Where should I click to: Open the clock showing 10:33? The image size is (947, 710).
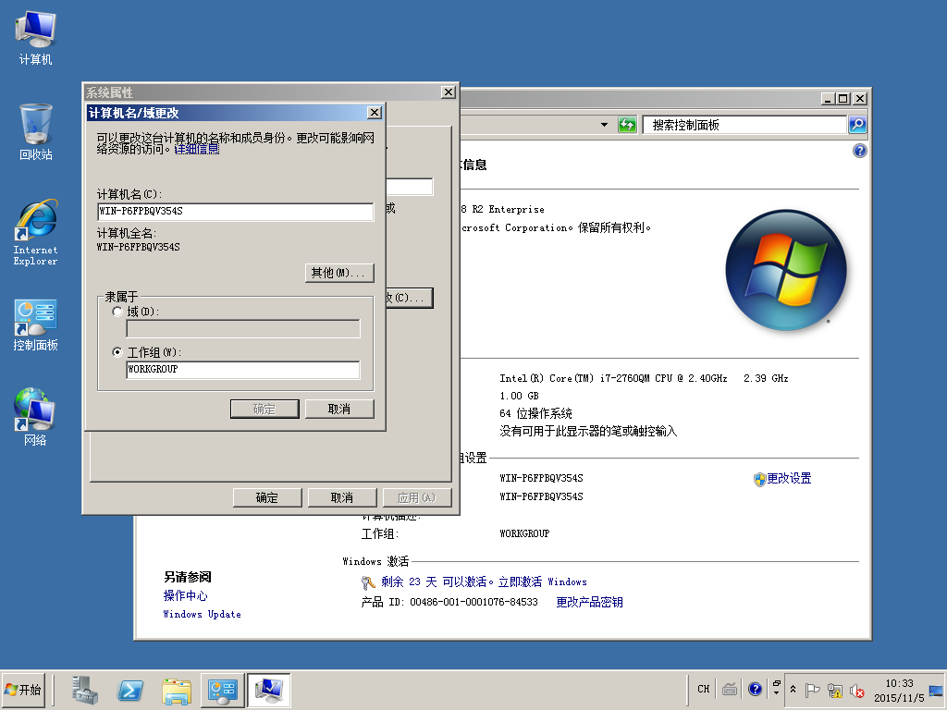tap(899, 690)
